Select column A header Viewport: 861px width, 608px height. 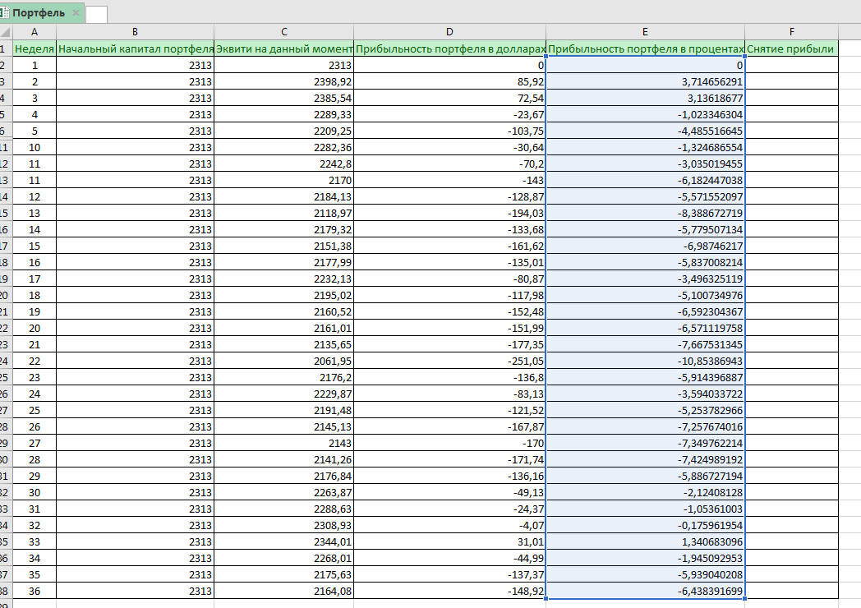click(35, 32)
